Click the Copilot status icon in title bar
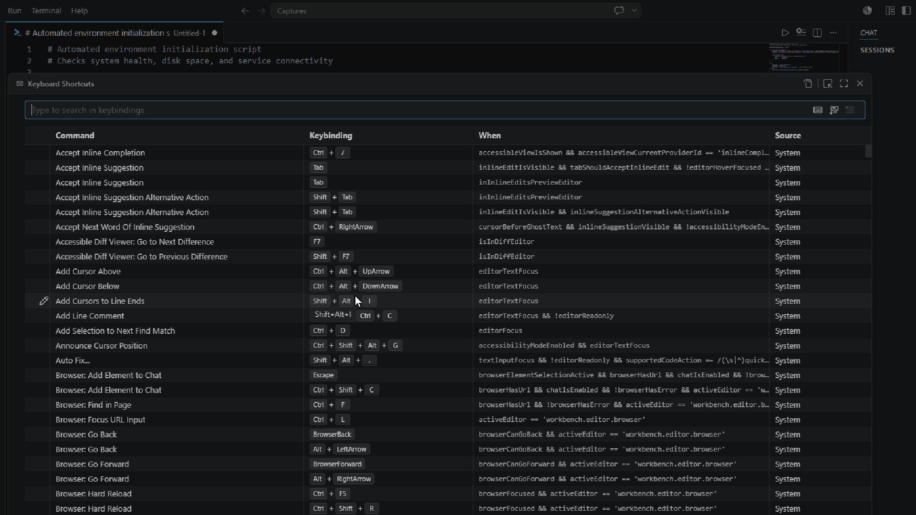This screenshot has height=515, width=916. [867, 10]
